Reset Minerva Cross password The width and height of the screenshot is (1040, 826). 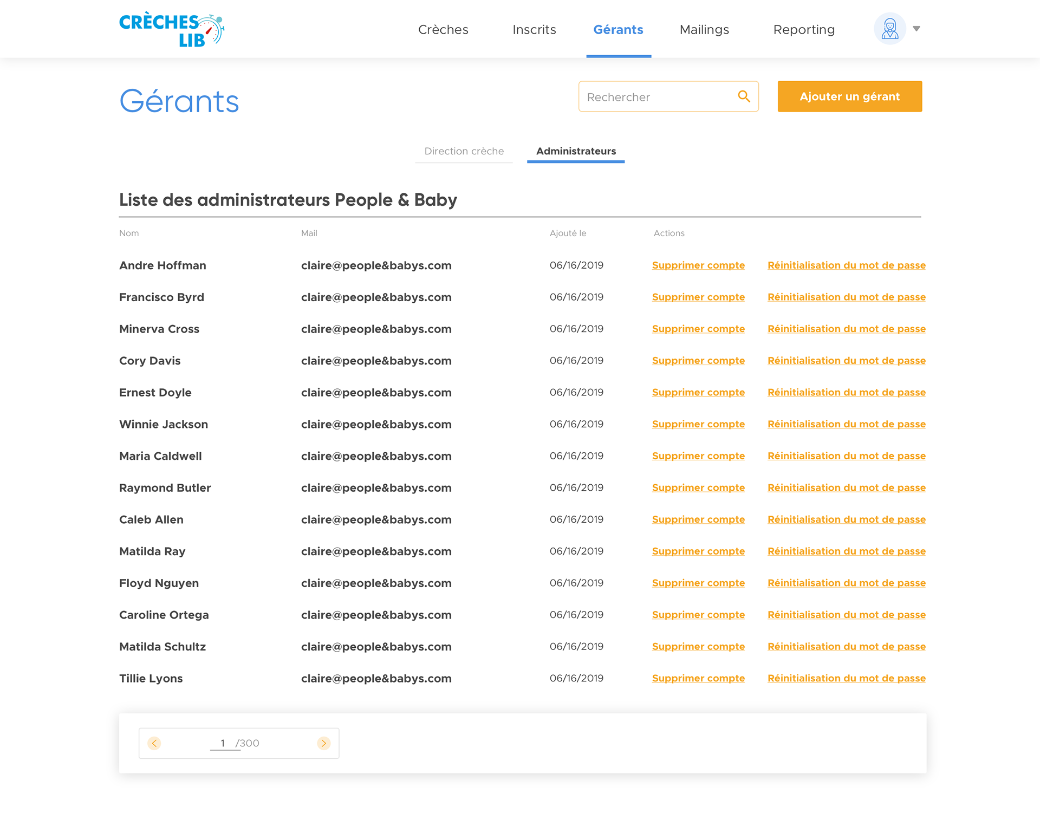(847, 329)
